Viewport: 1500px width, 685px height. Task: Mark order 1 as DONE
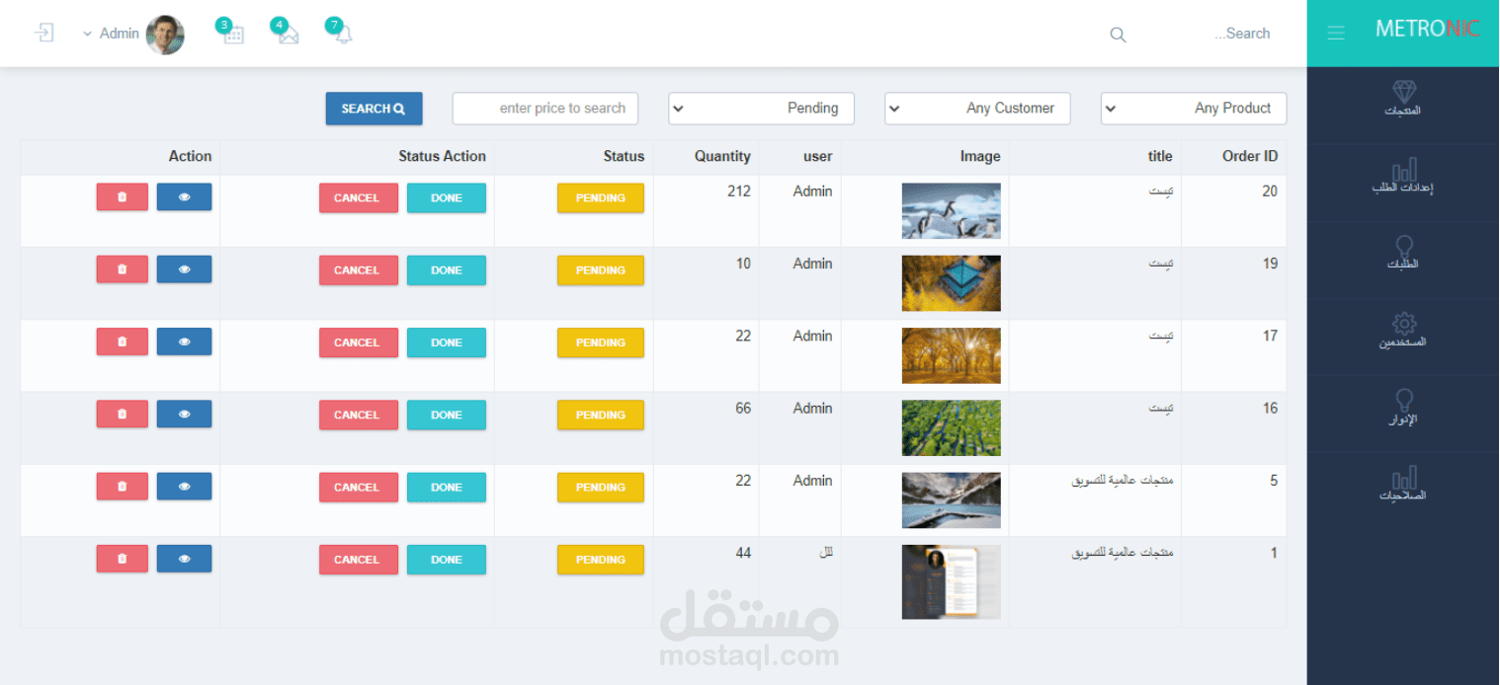pos(447,560)
